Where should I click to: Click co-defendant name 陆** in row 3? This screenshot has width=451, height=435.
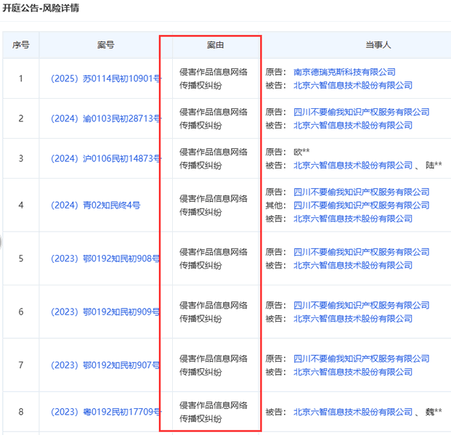pos(434,165)
